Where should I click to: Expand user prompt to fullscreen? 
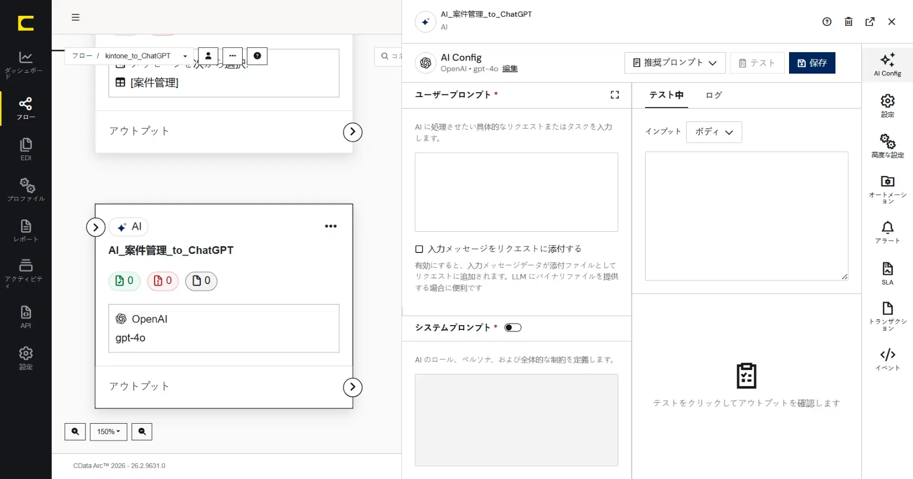pyautogui.click(x=615, y=95)
